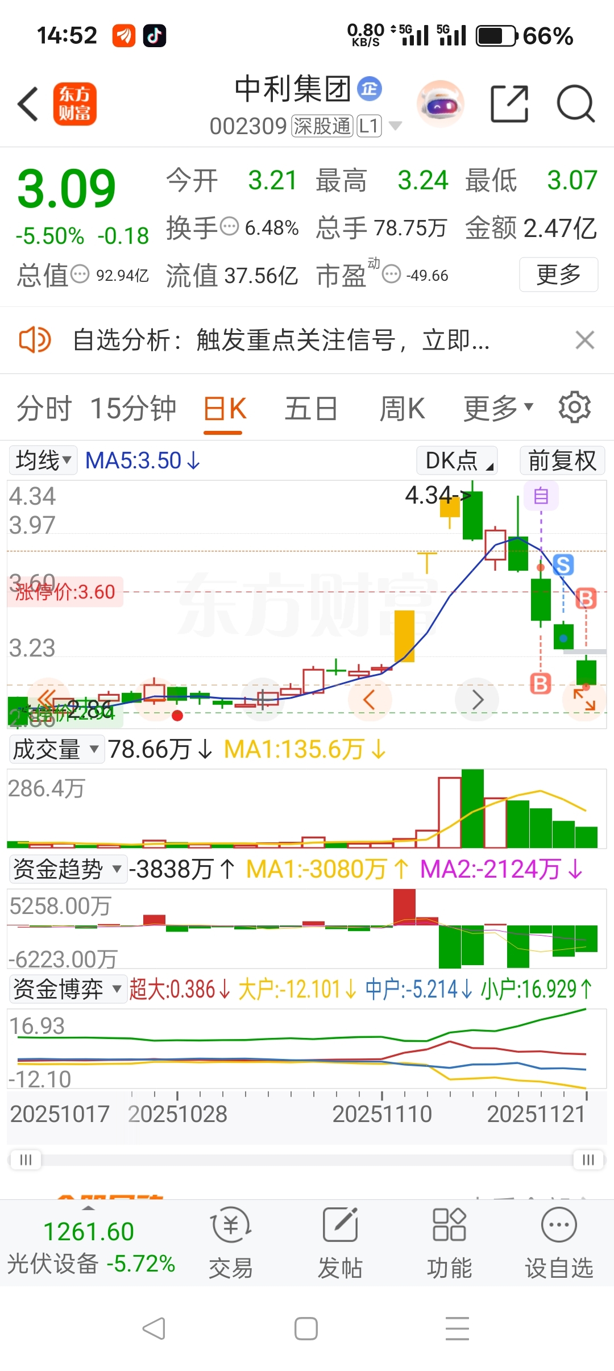Change the 前复权 adjustment mode
This screenshot has width=614, height=1371.
562,460
